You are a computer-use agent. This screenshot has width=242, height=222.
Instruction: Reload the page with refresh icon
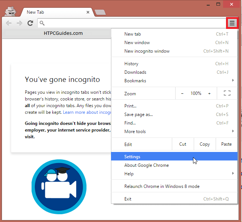point(30,23)
